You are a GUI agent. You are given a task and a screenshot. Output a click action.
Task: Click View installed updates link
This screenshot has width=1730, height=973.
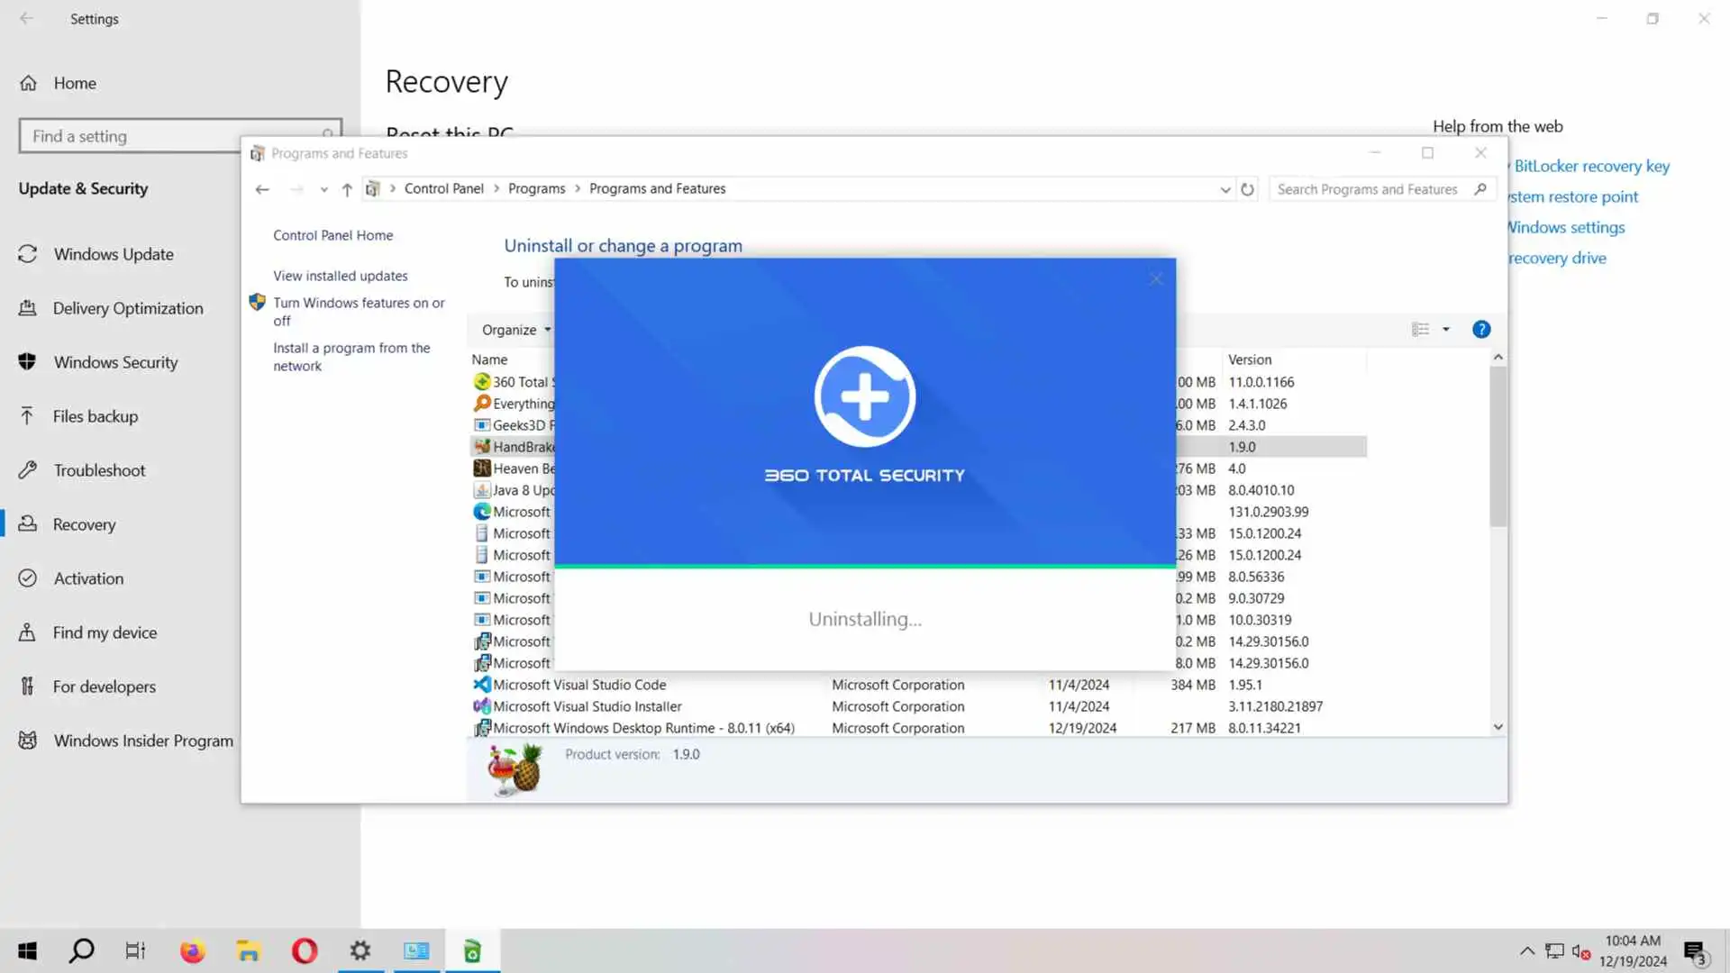340,276
